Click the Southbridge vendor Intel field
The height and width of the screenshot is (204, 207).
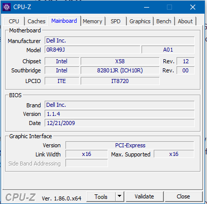(62, 70)
